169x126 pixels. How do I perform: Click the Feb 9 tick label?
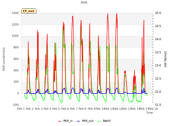(x=91, y=109)
